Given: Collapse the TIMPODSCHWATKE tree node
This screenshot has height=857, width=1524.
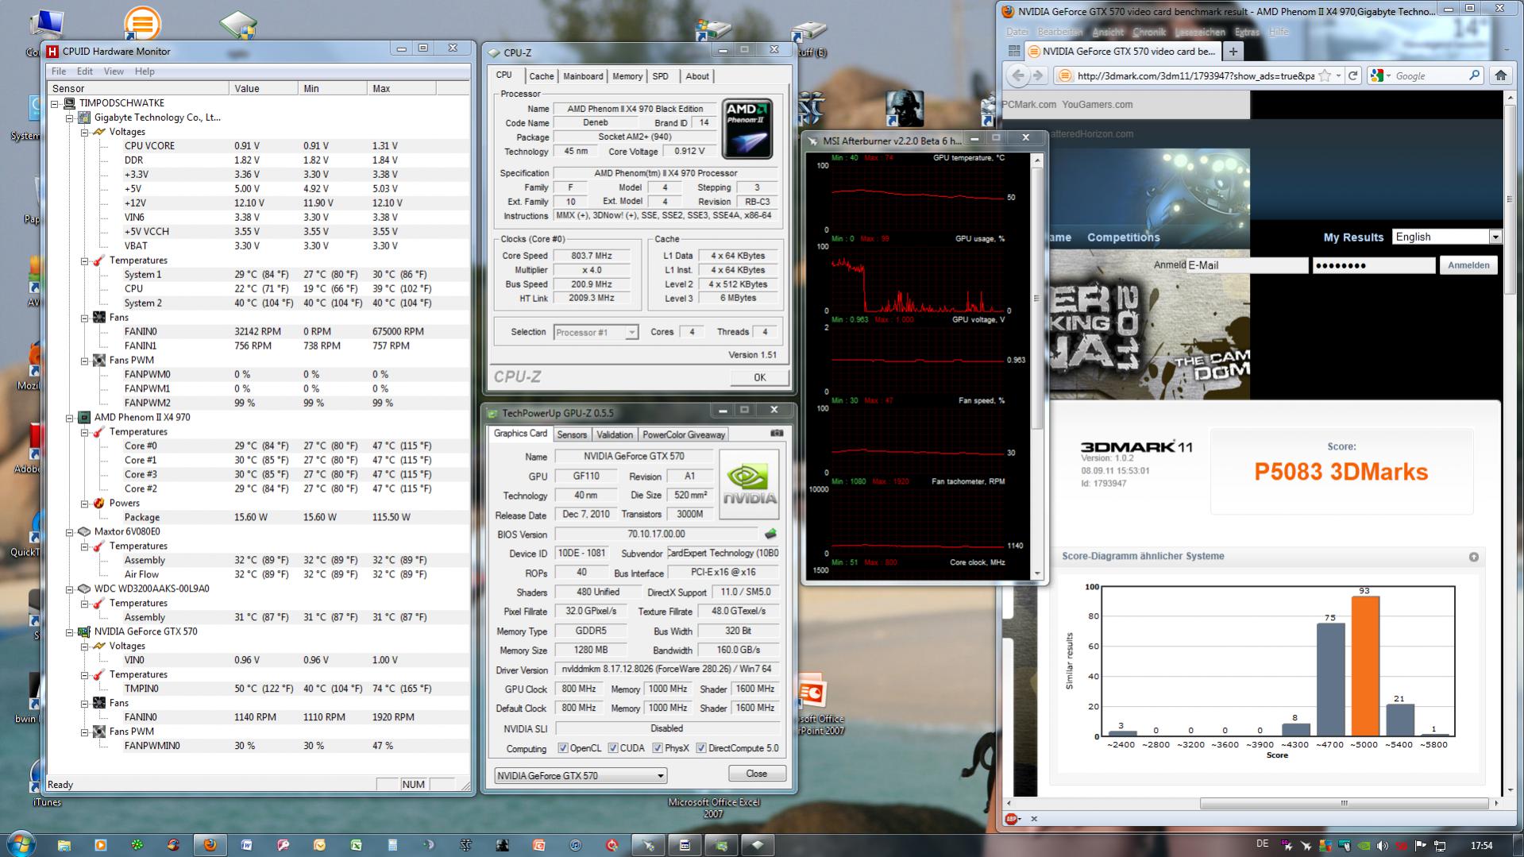Looking at the screenshot, I should tap(55, 103).
